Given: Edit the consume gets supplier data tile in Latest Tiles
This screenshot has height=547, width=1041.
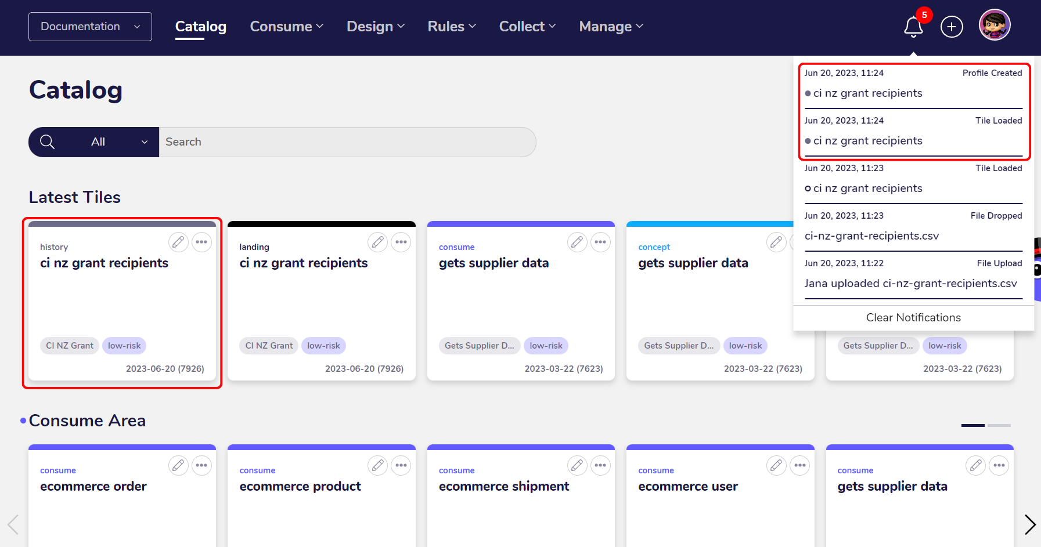Looking at the screenshot, I should pyautogui.click(x=577, y=242).
